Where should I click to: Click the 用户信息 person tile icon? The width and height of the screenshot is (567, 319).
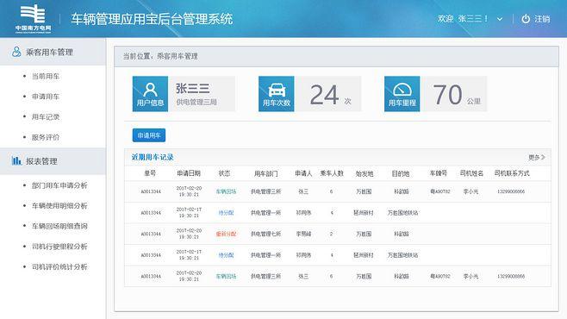[x=150, y=94]
